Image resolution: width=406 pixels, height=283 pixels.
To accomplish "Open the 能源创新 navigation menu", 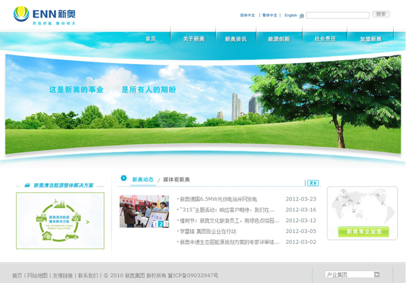I will pyautogui.click(x=279, y=39).
